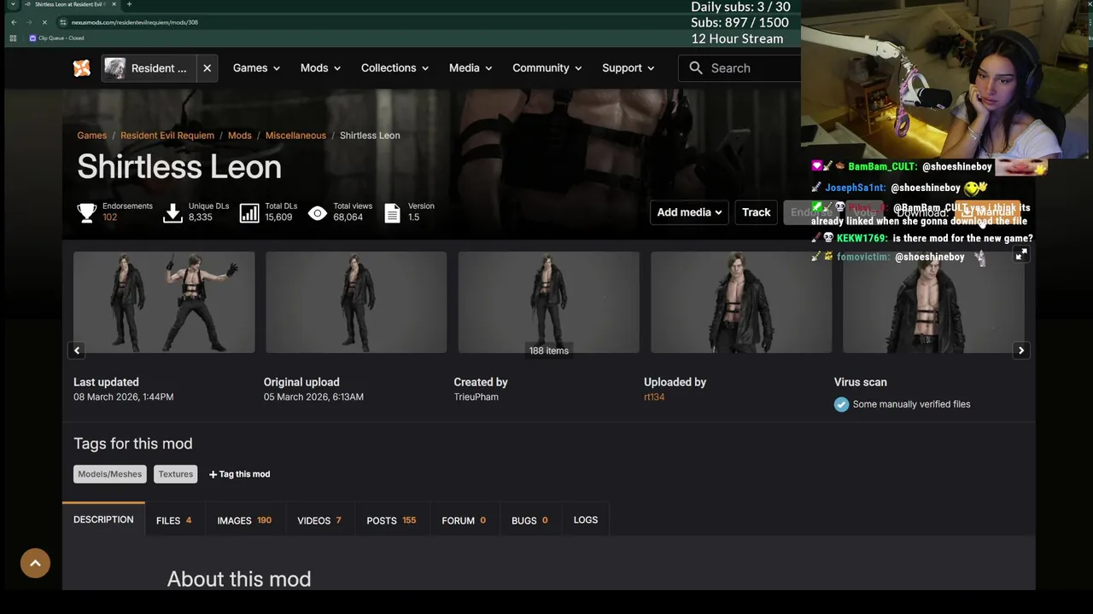Switch to the Images tab
The height and width of the screenshot is (614, 1093).
[x=244, y=520]
